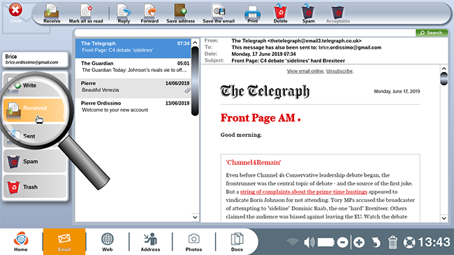Select Email in bottom bar

tap(64, 242)
